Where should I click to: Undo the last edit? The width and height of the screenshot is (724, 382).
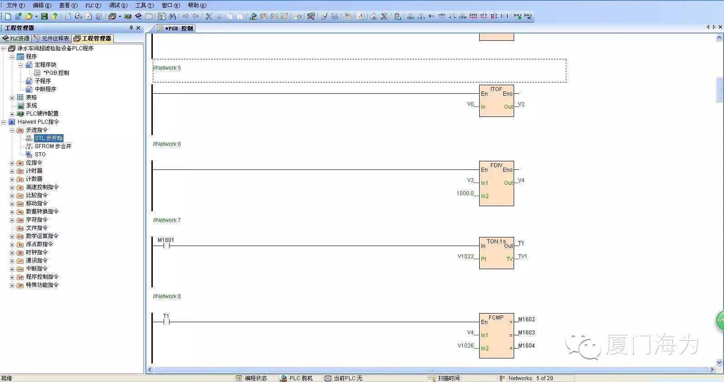(x=185, y=16)
